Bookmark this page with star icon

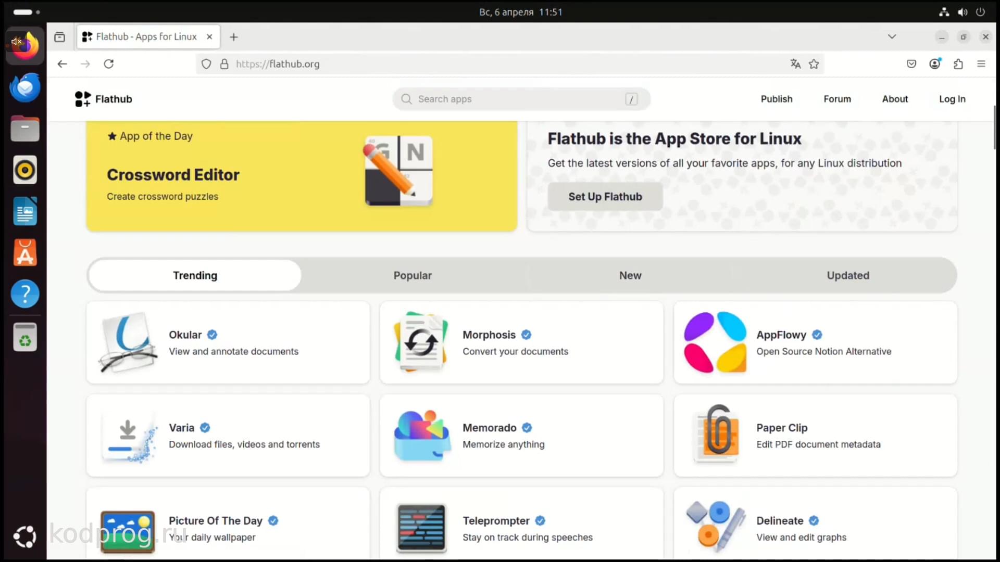point(814,64)
